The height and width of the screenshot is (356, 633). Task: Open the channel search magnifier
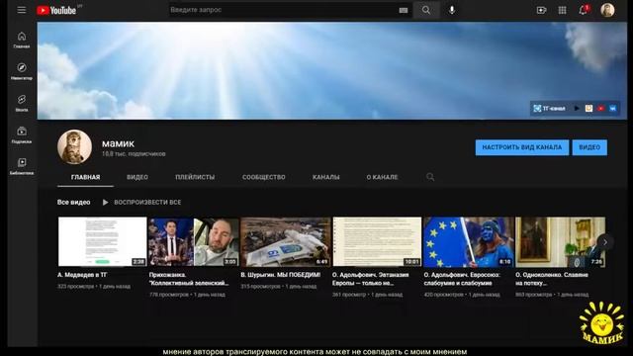tap(430, 177)
